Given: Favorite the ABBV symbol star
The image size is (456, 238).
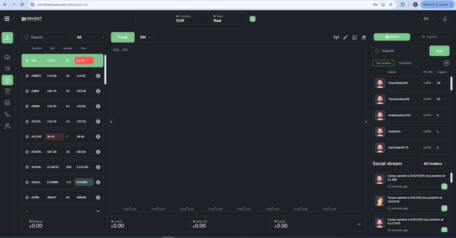Looking at the screenshot, I should pyautogui.click(x=27, y=91).
